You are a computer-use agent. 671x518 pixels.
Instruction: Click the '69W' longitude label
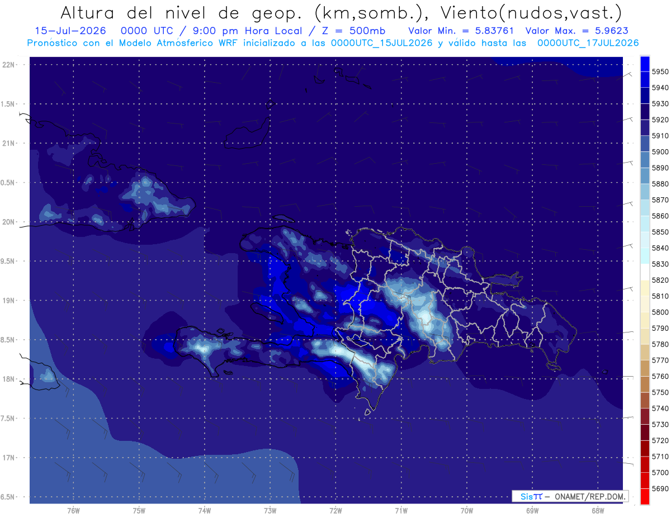532,510
